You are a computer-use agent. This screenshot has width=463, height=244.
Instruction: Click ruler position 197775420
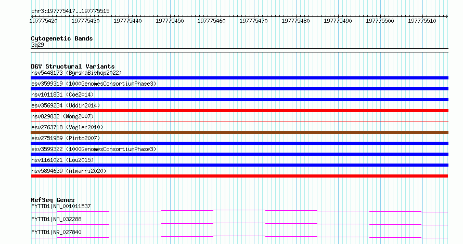tap(43, 21)
